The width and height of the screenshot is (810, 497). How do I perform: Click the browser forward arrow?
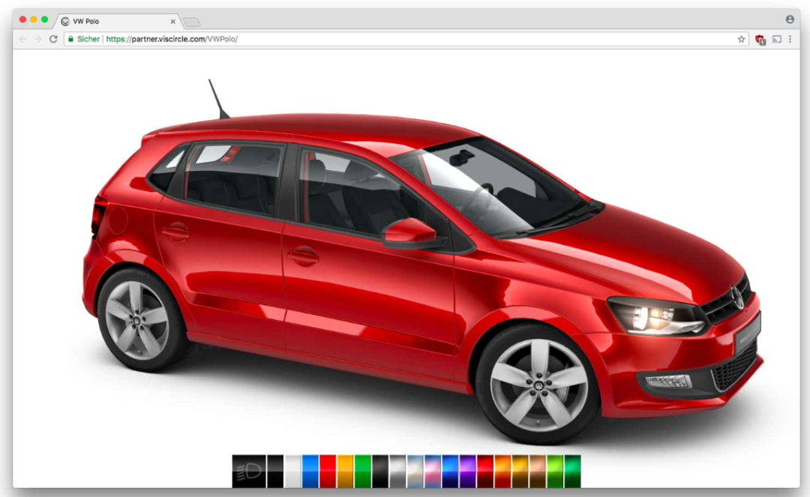(x=37, y=39)
